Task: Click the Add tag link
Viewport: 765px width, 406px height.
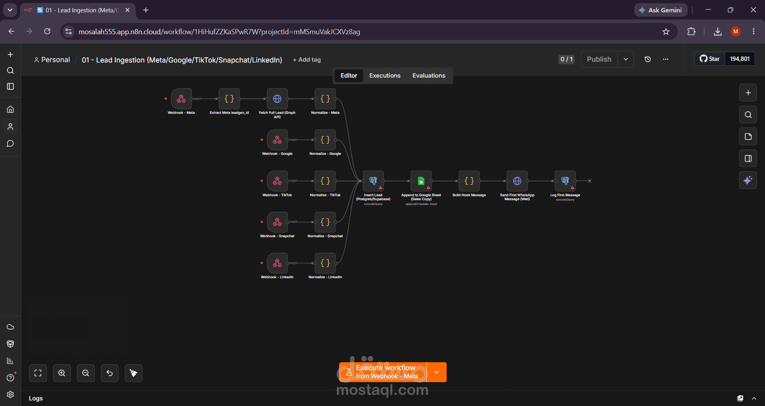Action: 307,60
